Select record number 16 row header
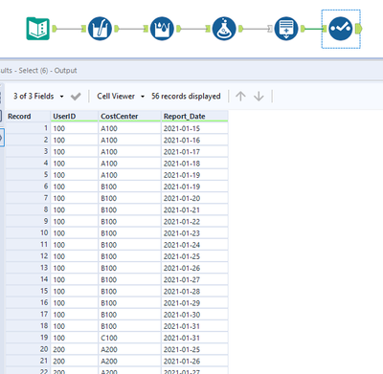This screenshot has height=374, width=383. (x=28, y=302)
